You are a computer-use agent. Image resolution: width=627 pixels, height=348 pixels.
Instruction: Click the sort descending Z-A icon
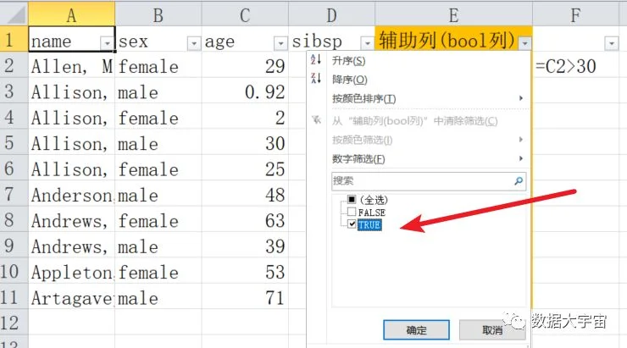[x=316, y=79]
